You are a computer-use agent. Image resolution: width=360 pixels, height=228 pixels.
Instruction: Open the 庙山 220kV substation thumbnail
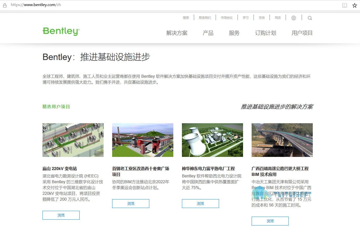tap(73, 140)
